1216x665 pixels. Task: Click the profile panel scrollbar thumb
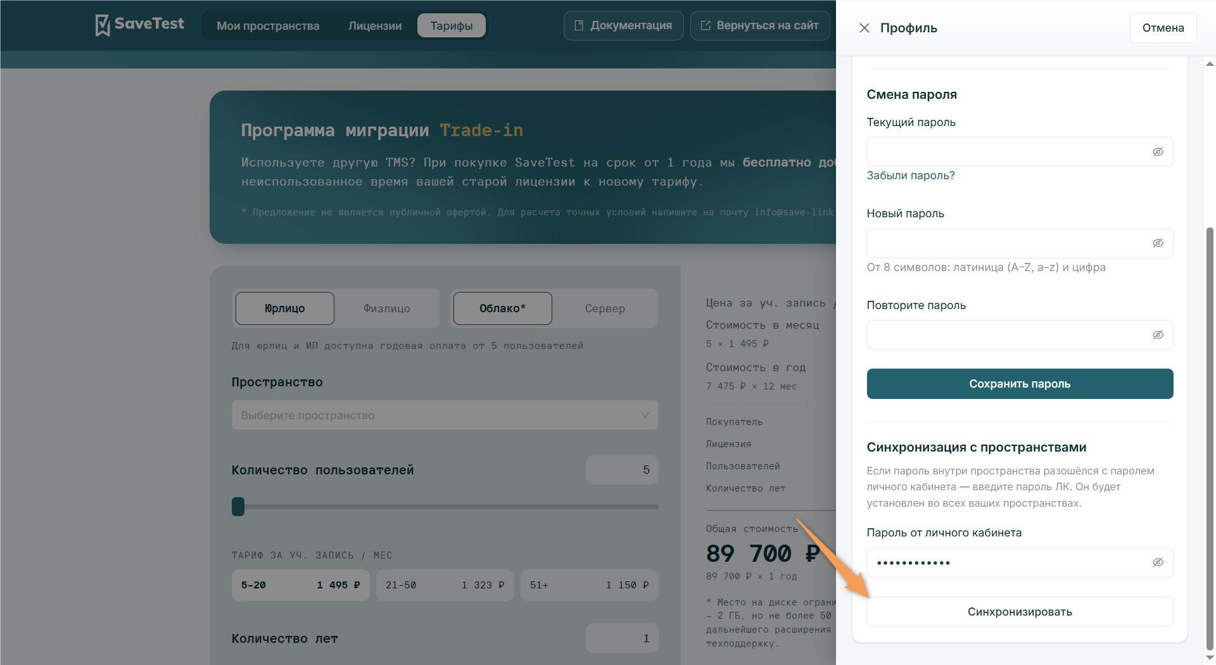coord(1210,438)
